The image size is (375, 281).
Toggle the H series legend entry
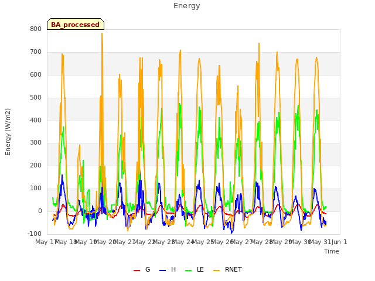click(168, 269)
